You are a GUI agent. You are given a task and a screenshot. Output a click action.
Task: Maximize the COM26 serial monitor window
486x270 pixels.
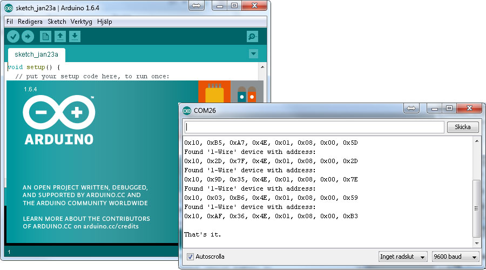[x=449, y=109]
